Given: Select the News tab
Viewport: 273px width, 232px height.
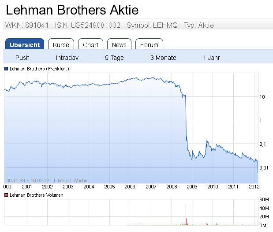Looking at the screenshot, I should [119, 44].
